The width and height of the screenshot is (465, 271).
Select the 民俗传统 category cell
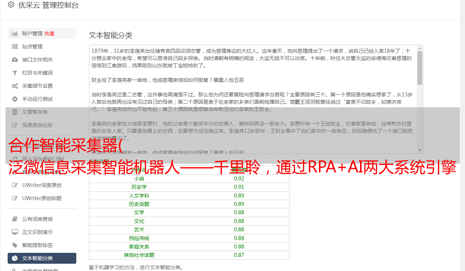(x=139, y=238)
